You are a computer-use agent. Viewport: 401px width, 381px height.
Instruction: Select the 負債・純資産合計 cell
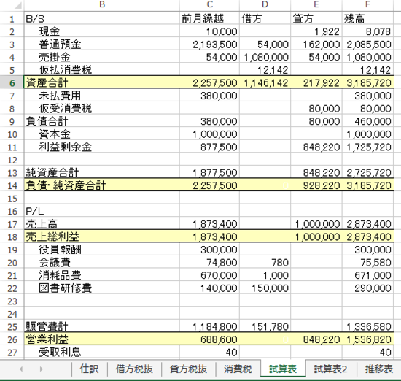click(102, 185)
